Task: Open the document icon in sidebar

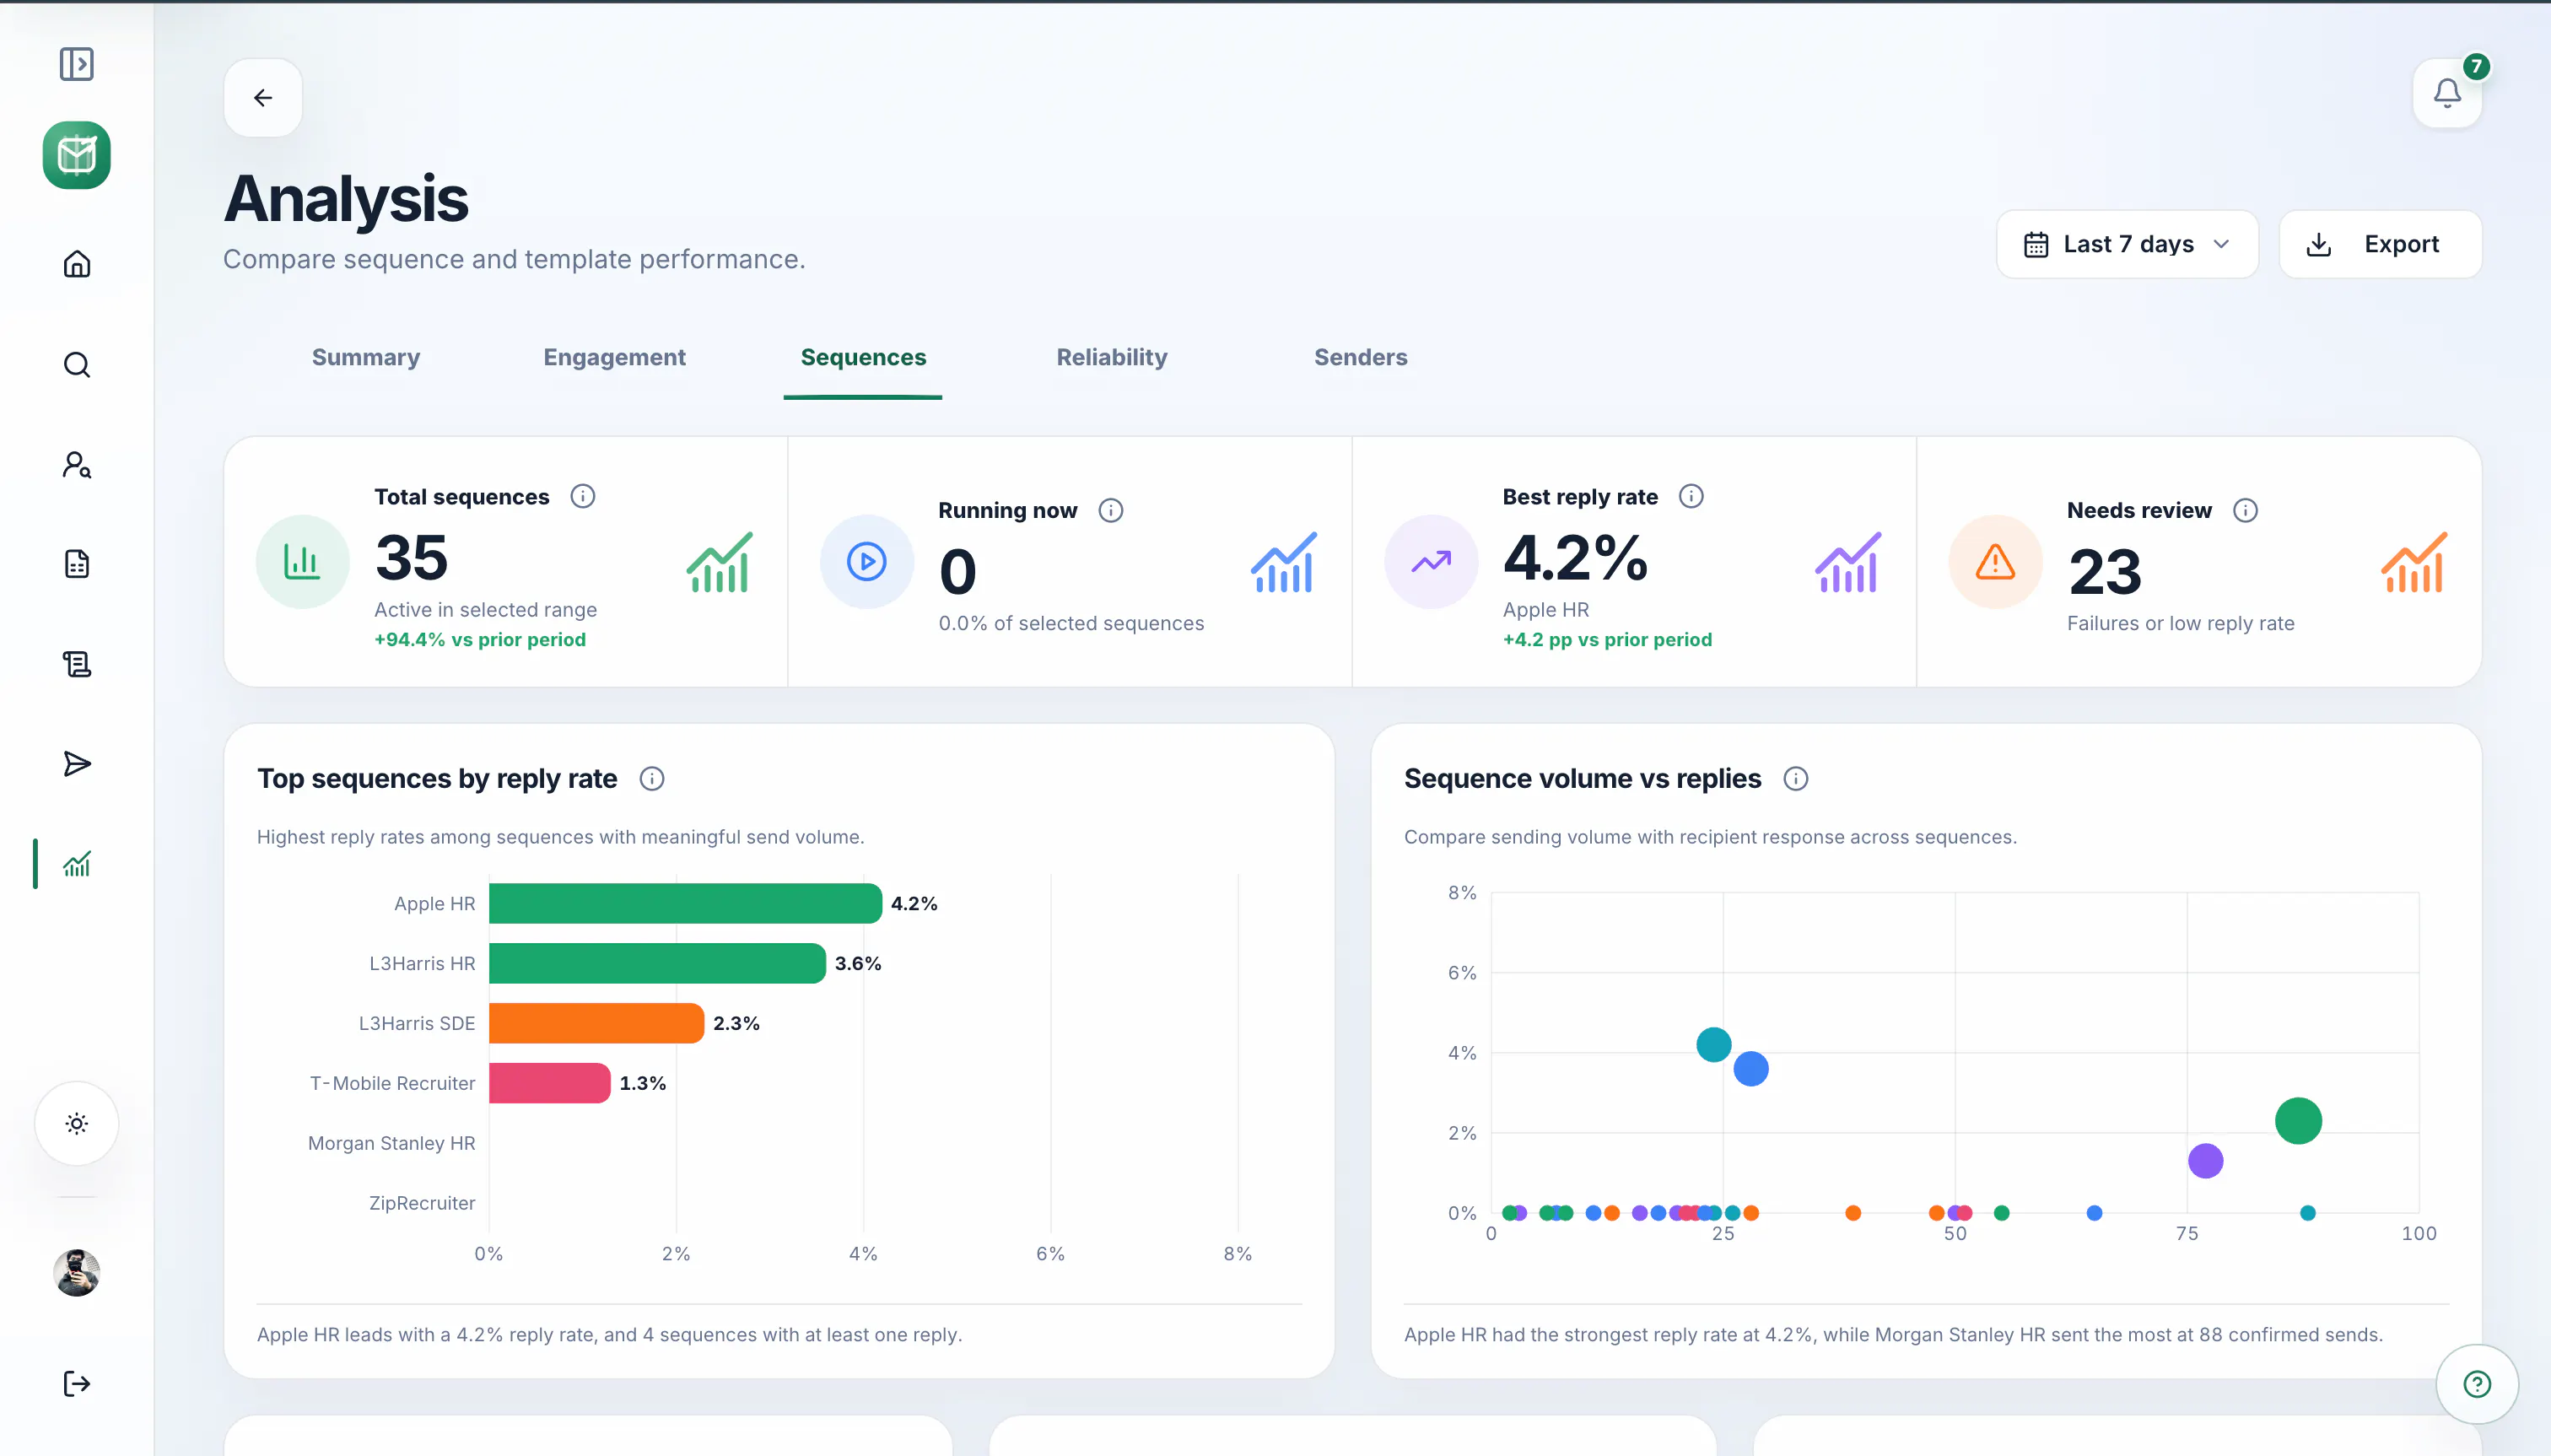Action: pyautogui.click(x=76, y=564)
